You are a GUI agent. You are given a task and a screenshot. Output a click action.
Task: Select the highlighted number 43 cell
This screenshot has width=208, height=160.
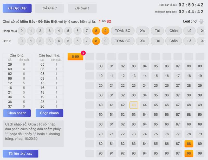[x=134, y=105]
